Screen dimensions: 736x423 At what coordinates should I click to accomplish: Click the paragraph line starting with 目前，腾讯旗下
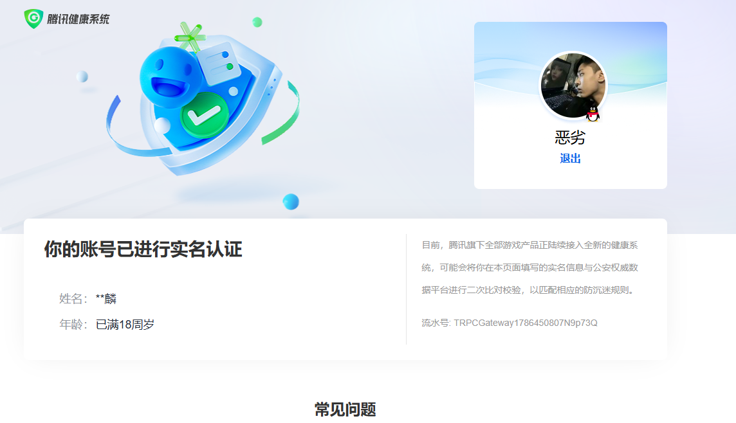[529, 246]
